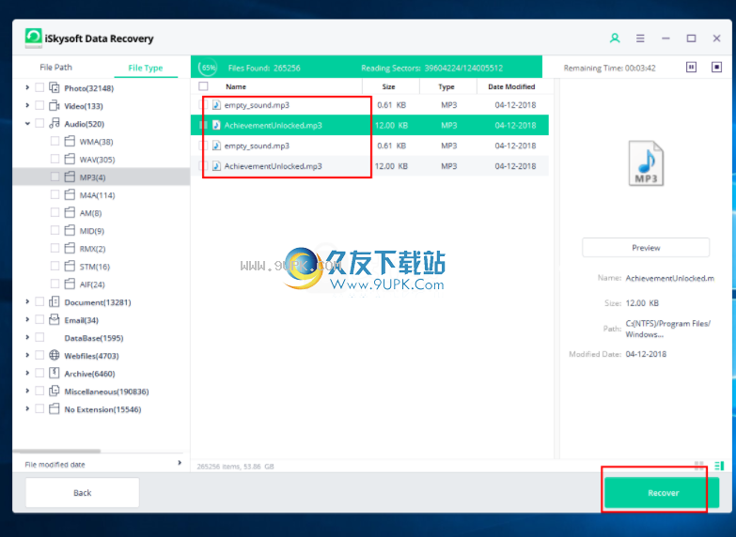Viewport: 736px width, 537px height.
Task: Check the Archive(6460) checkbox
Action: 39,374
